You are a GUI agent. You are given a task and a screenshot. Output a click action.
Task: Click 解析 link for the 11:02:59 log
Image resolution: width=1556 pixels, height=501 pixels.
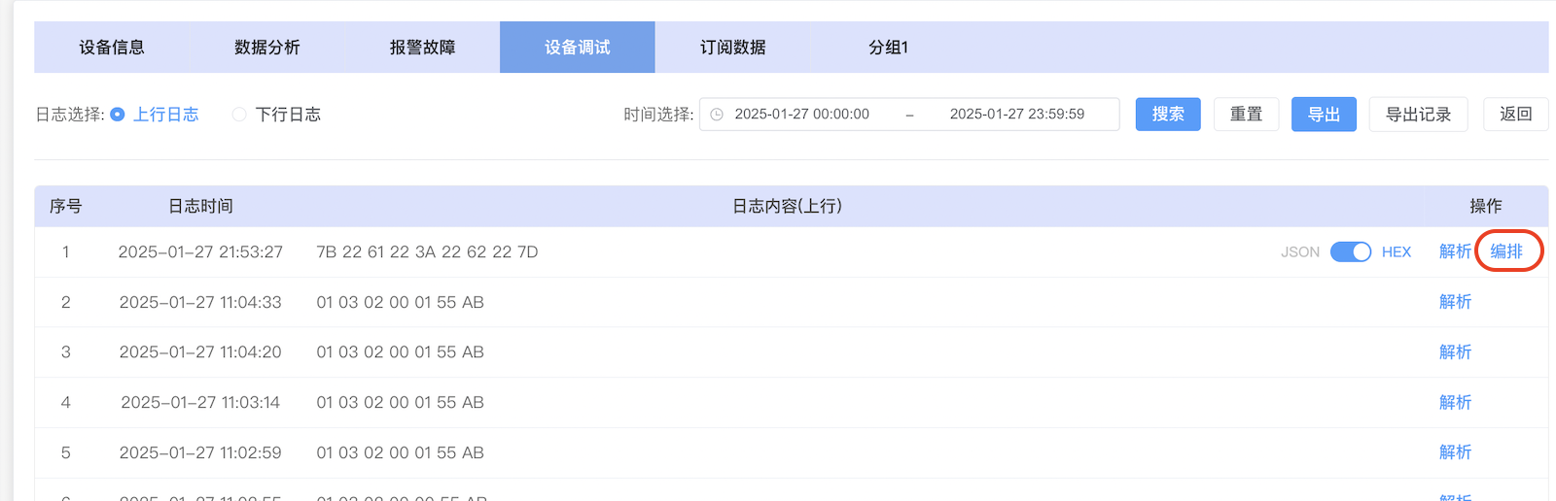(x=1455, y=452)
